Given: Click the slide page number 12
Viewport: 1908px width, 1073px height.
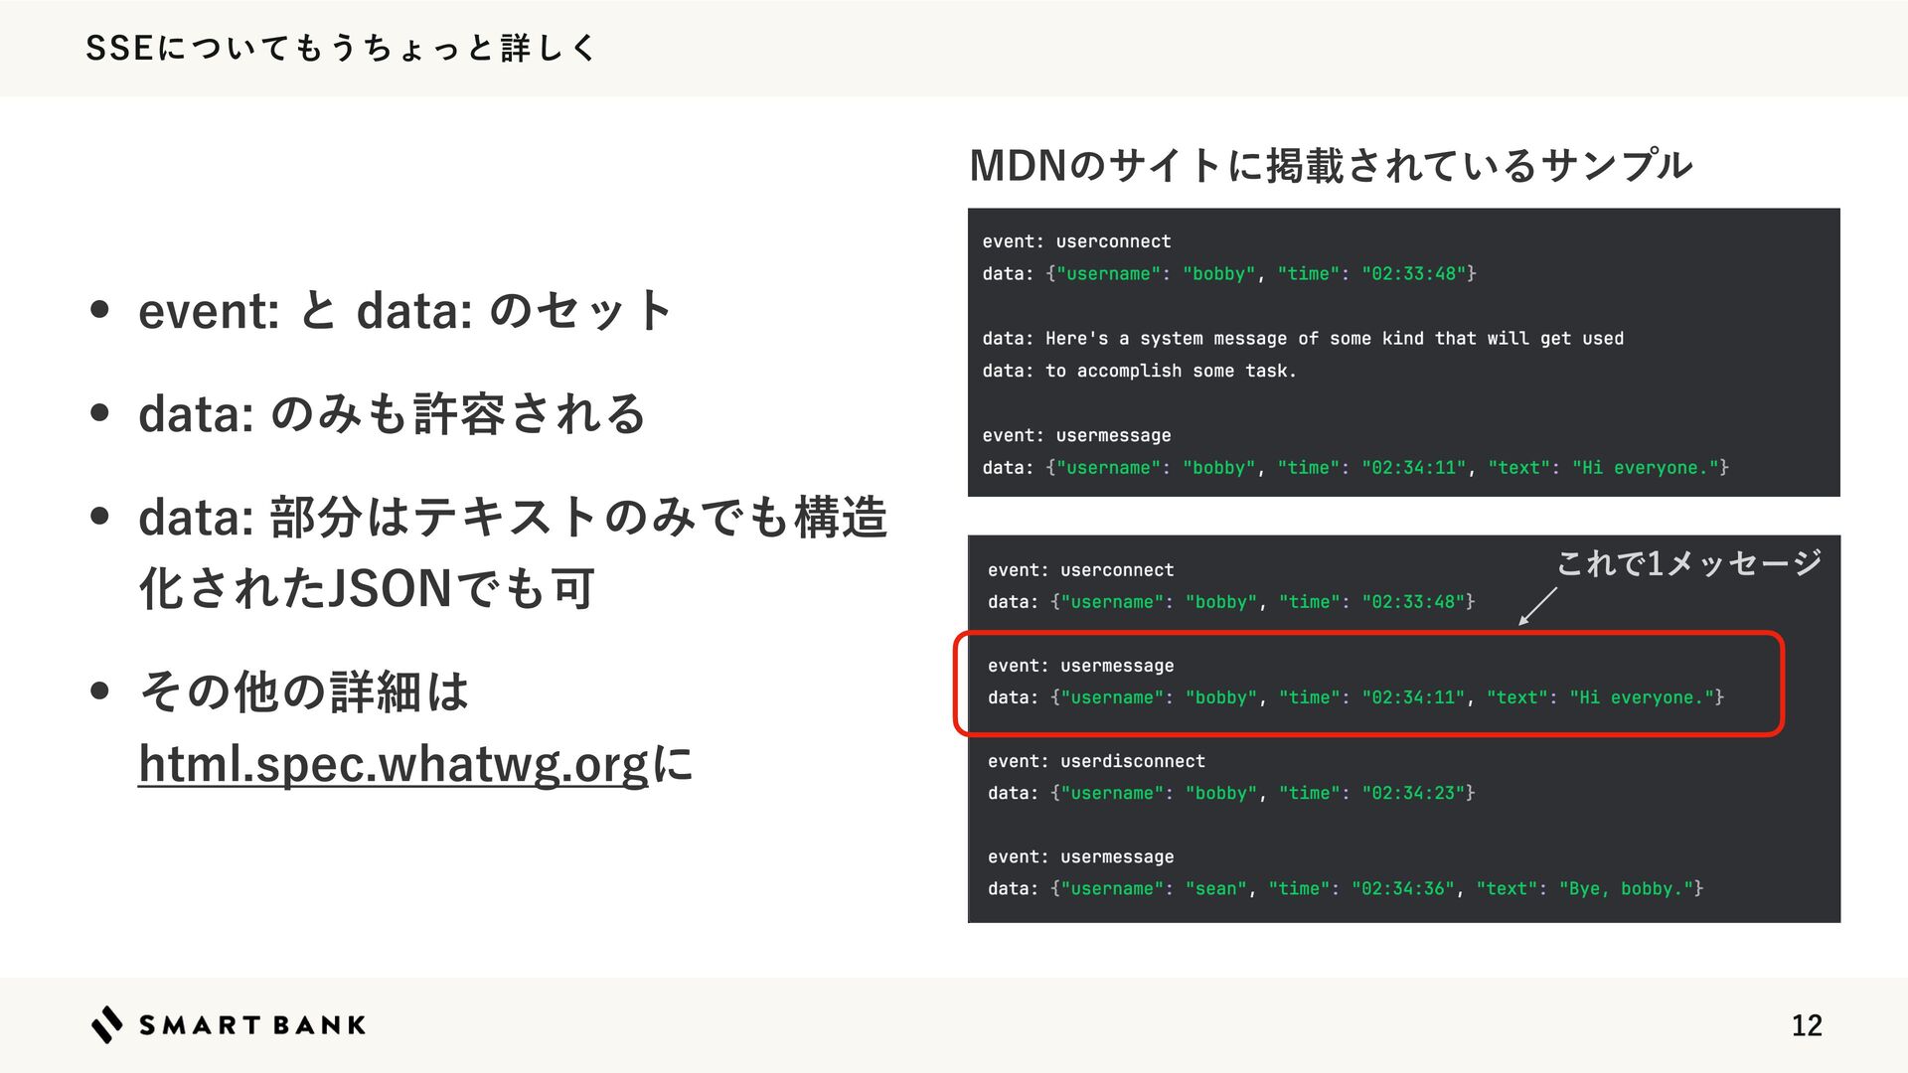Looking at the screenshot, I should pos(1806,1025).
